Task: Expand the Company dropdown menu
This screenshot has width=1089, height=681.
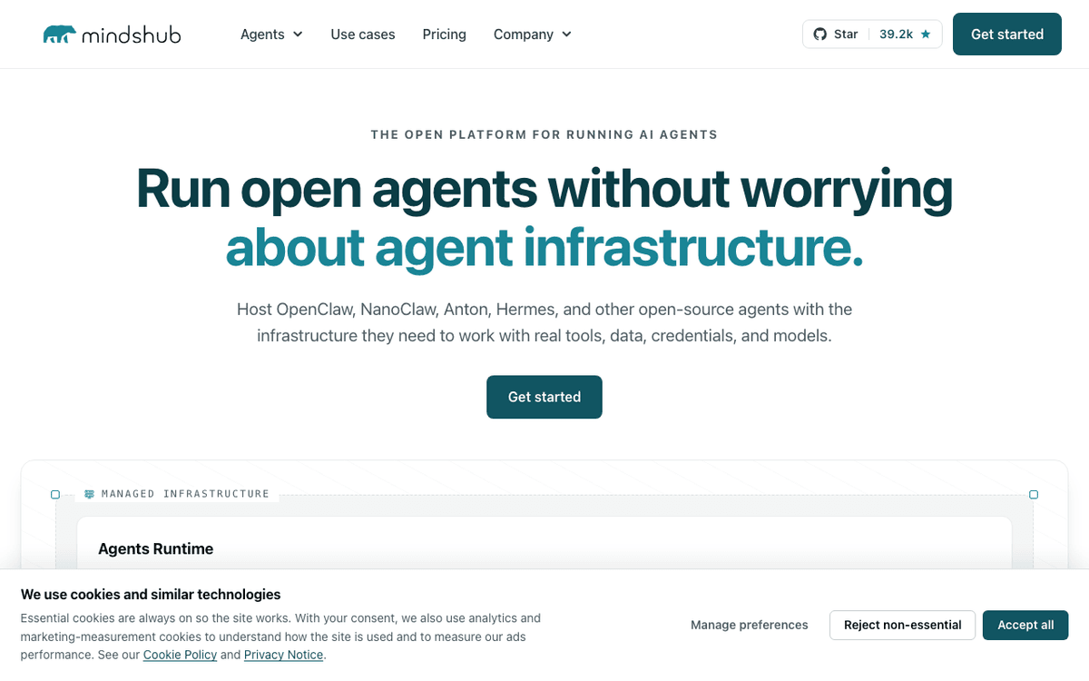Action: point(533,35)
